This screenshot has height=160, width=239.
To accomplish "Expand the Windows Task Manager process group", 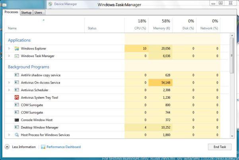I will coord(9,56).
